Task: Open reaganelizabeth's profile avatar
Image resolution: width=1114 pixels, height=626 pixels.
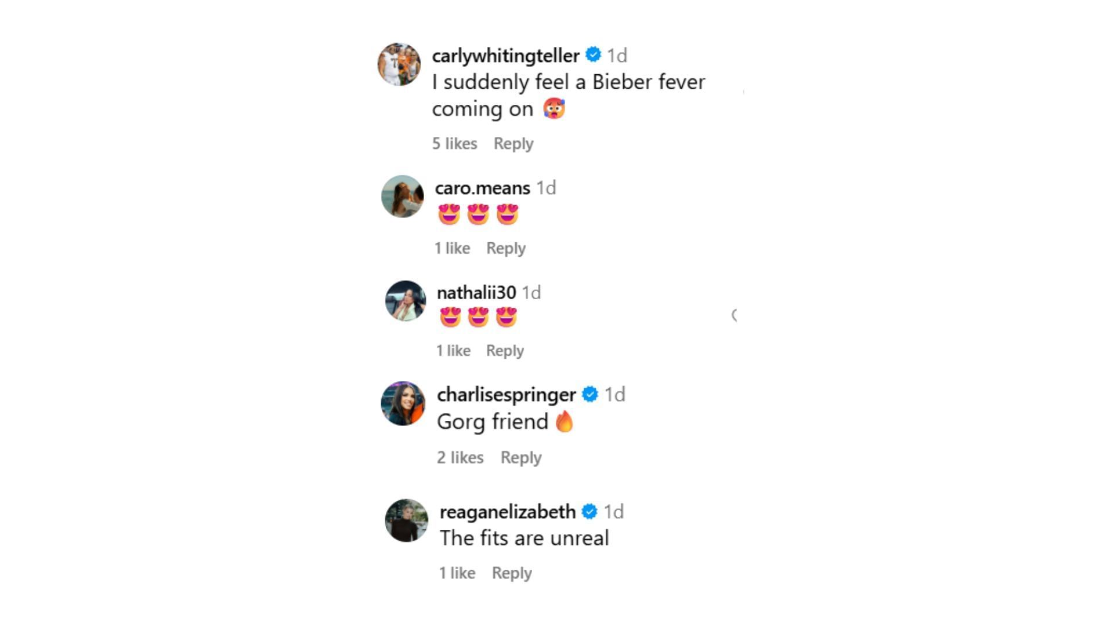Action: [407, 521]
